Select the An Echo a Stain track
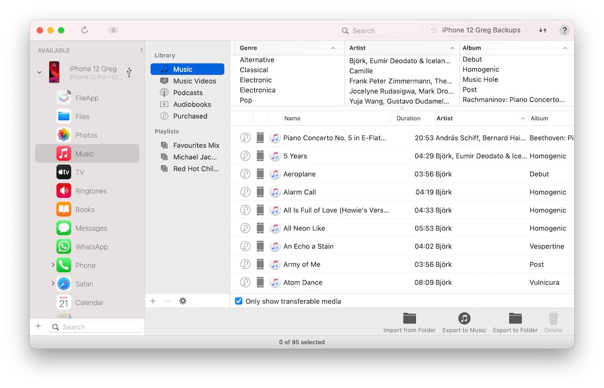604x388 pixels. [402, 246]
